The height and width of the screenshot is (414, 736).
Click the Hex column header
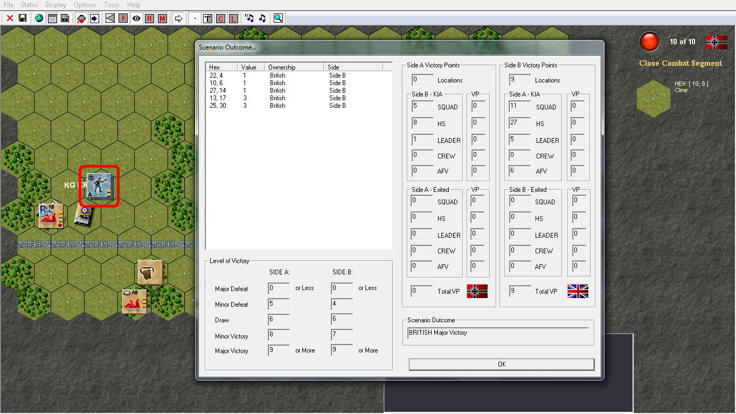click(x=222, y=67)
